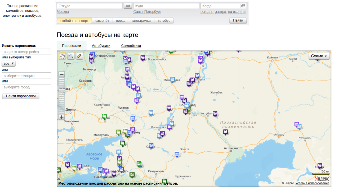
Task: Click Найти паровозики button
Action: click(x=21, y=96)
